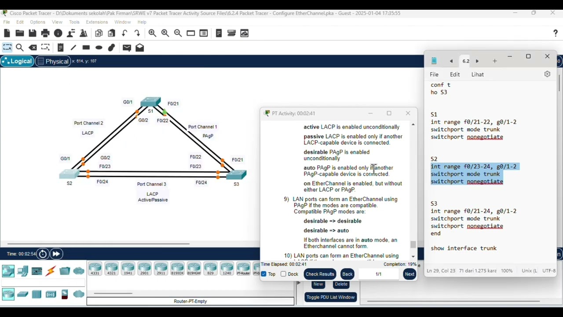Go to the next Notepad tab arrow
Viewport: 563px width, 317px height.
click(x=477, y=61)
